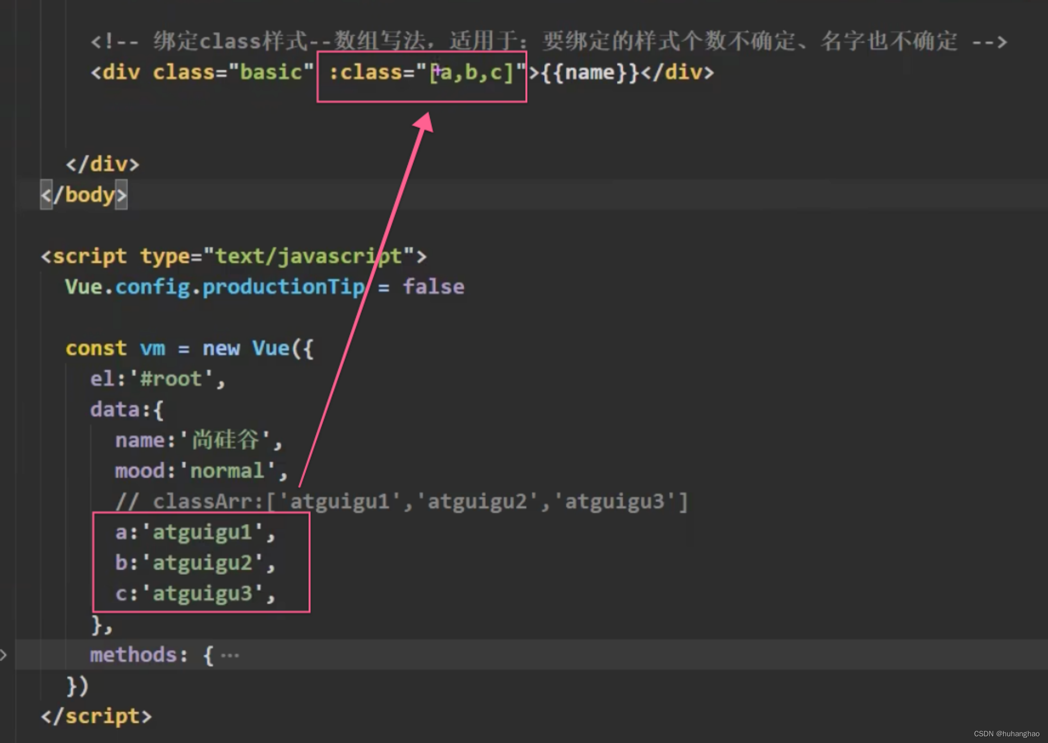
Task: Click the name '尚硅谷' string
Action: 225,440
